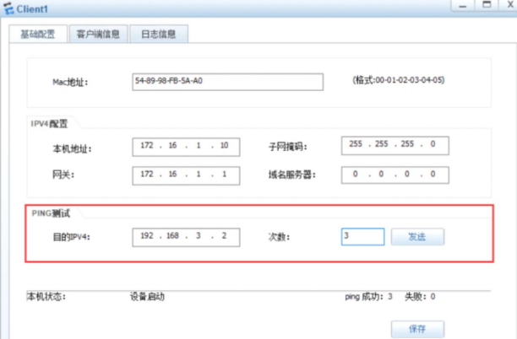Image resolution: width=517 pixels, height=339 pixels.
Task: Focus the 次数 count field
Action: [362, 236]
